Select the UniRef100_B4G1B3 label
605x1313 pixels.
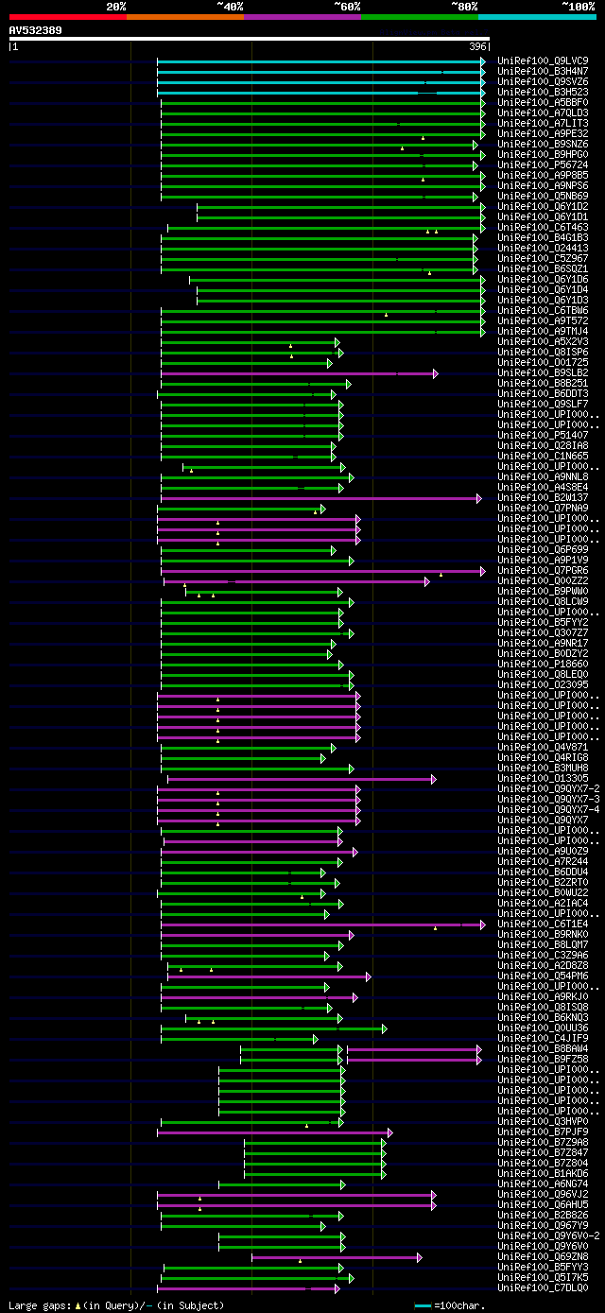click(543, 237)
